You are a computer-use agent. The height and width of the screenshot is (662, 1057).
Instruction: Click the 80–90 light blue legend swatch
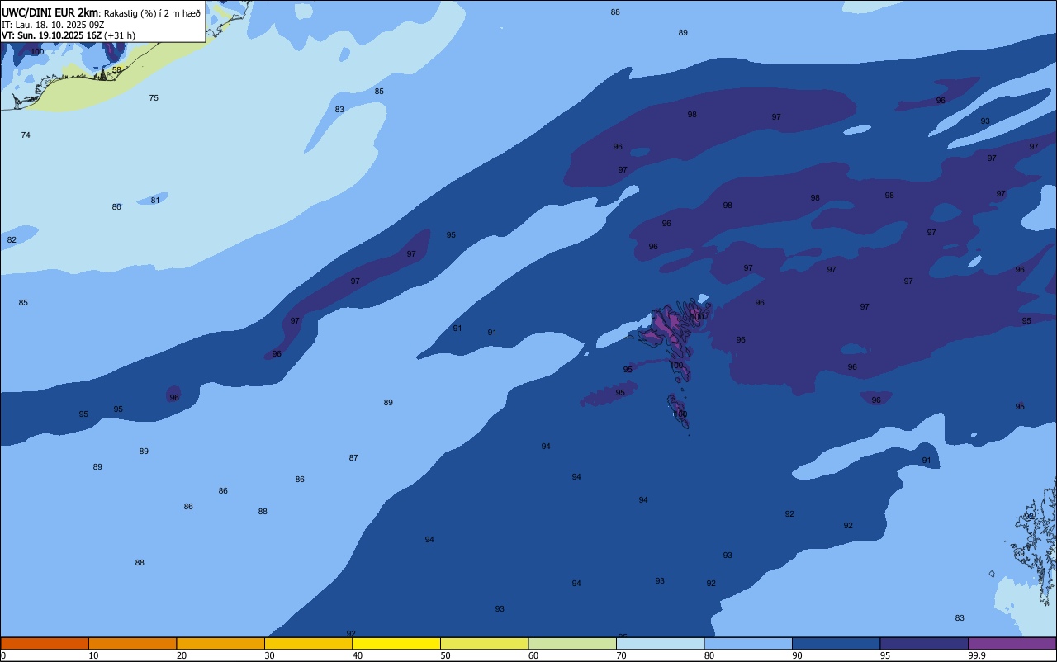pos(748,643)
